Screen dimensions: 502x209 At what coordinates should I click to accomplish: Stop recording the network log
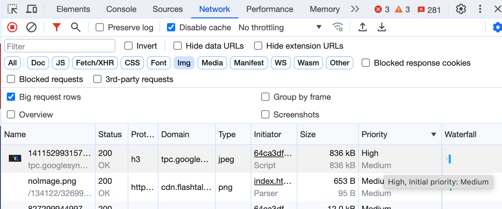(12, 27)
